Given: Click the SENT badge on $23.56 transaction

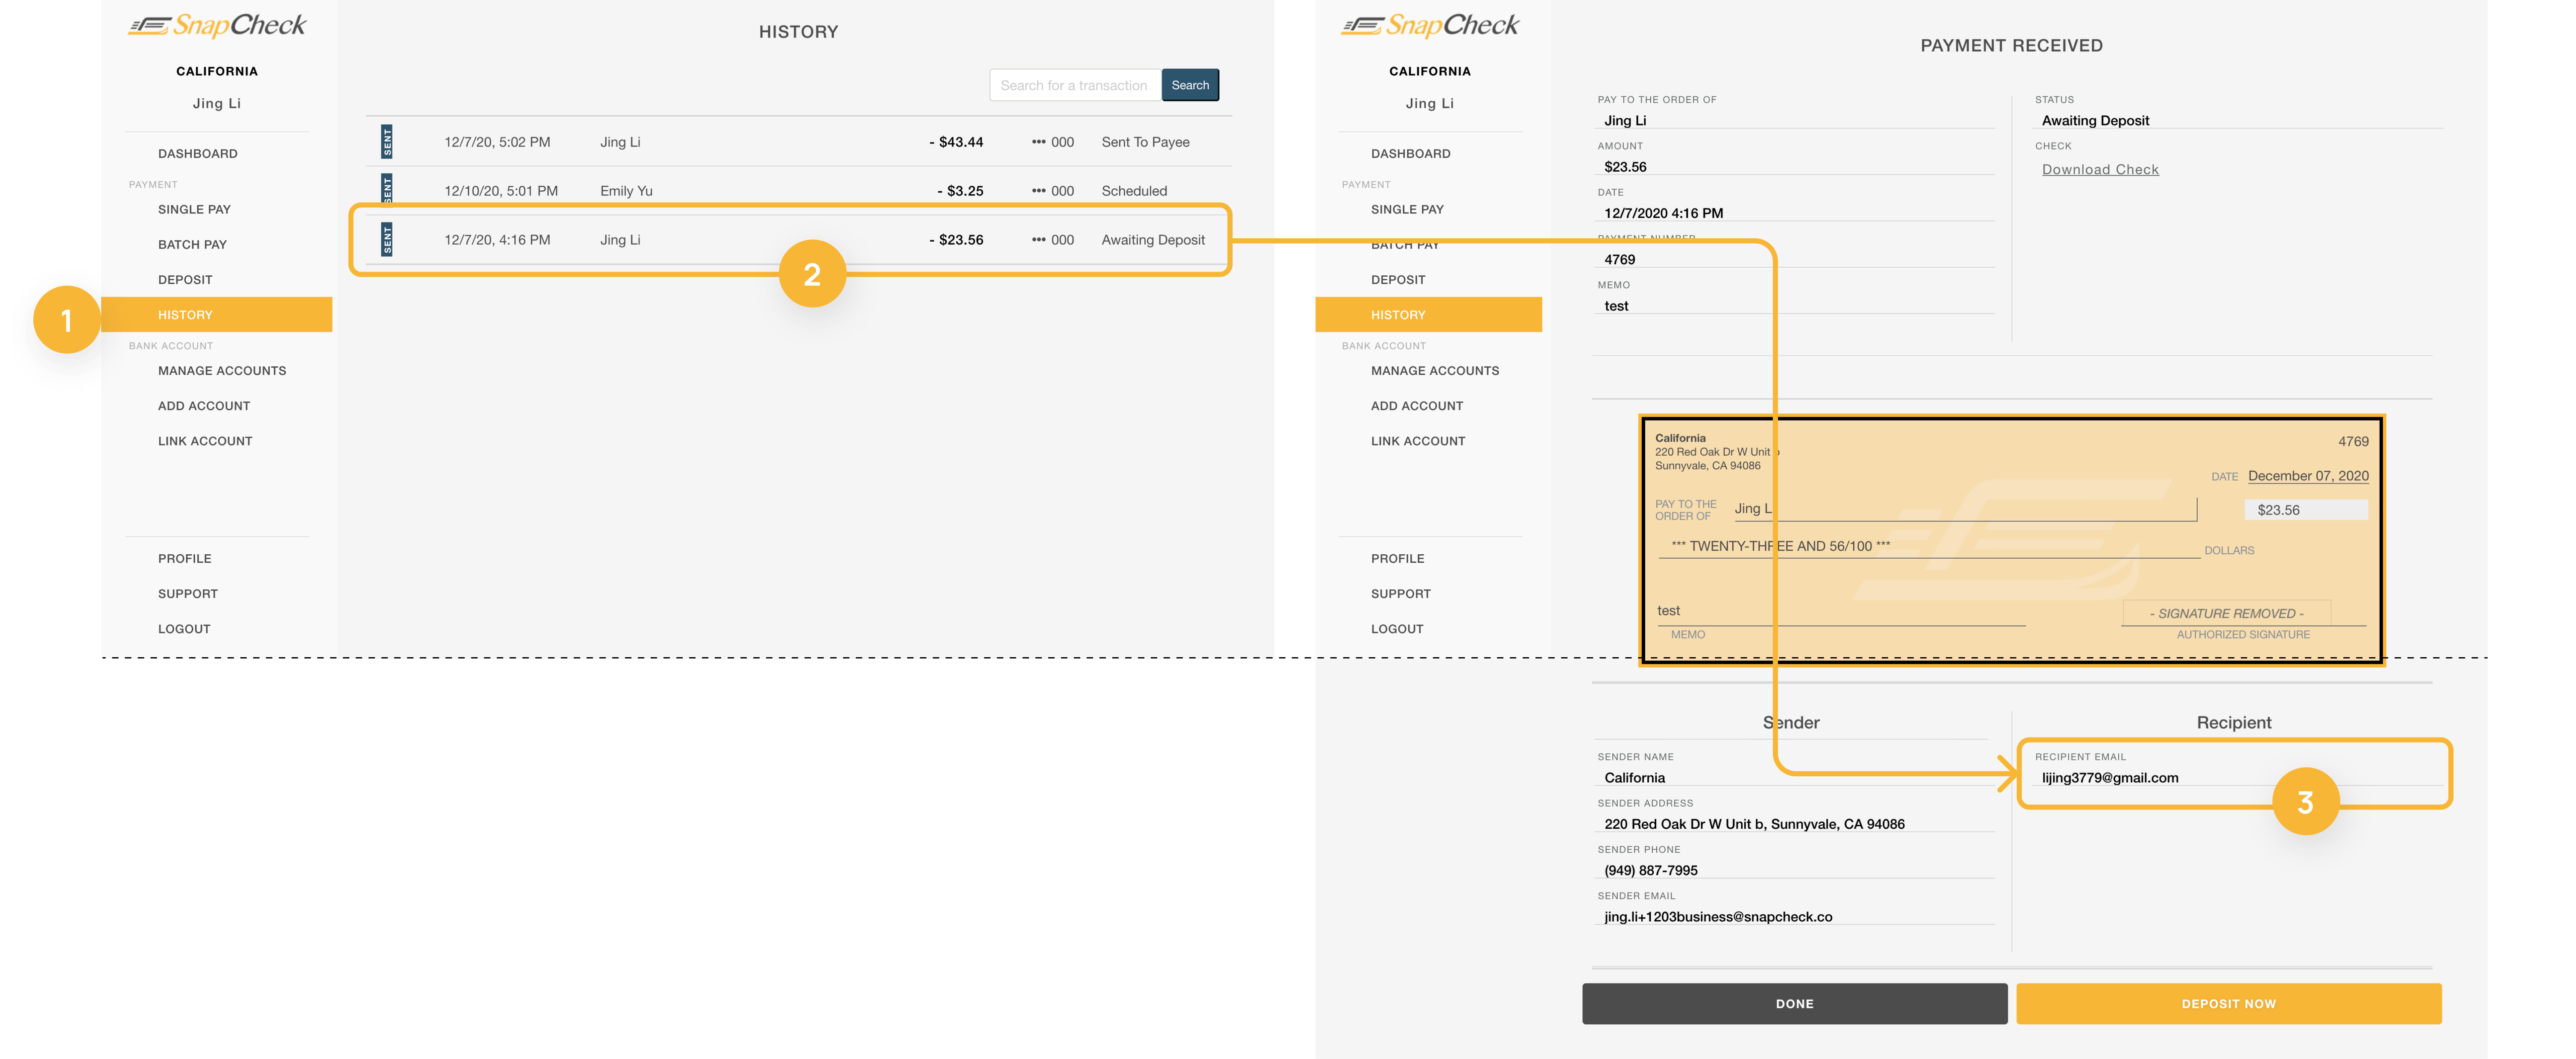Looking at the screenshot, I should click(387, 240).
